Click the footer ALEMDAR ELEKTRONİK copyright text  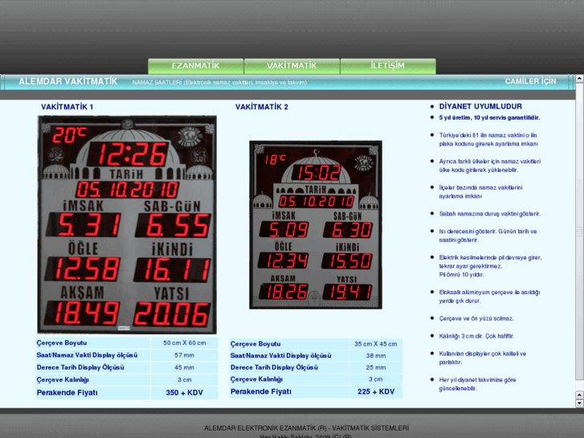tap(306, 428)
